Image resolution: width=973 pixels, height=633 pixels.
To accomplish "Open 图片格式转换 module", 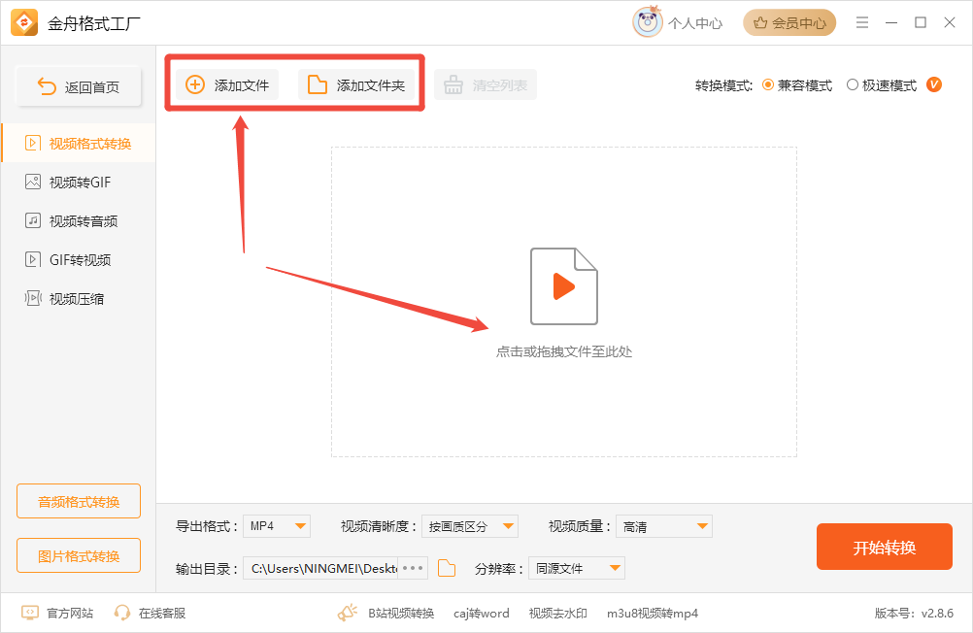I will tap(79, 556).
